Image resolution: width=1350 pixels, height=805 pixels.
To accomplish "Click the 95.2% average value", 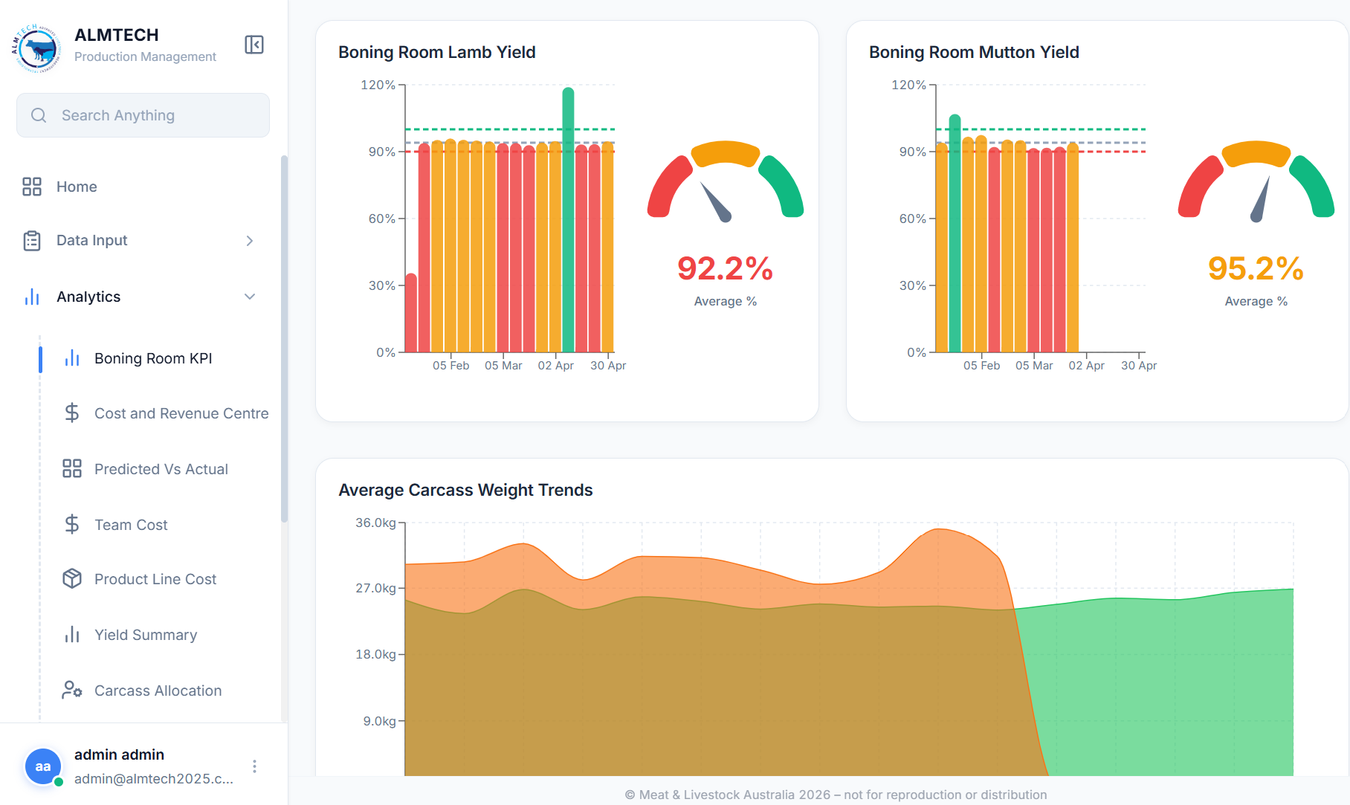I will [1256, 268].
